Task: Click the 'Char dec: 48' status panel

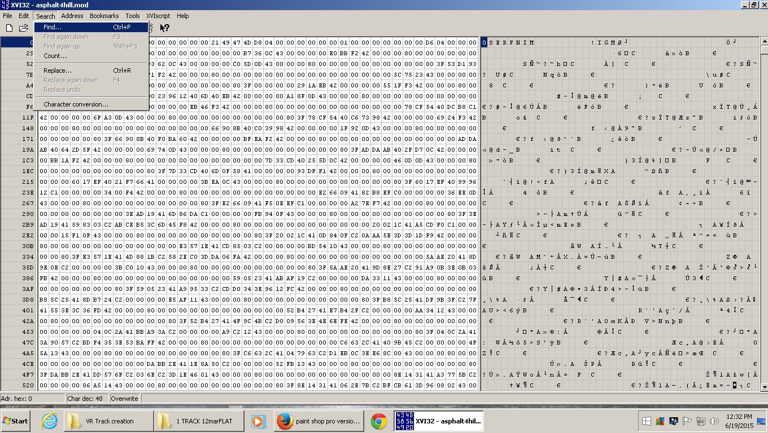Action: coord(87,398)
